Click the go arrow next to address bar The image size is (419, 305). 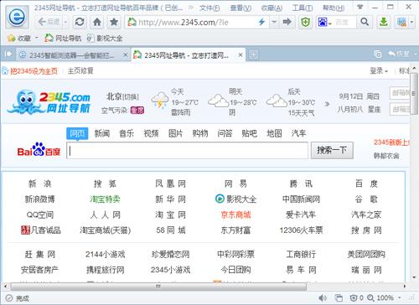click(287, 22)
